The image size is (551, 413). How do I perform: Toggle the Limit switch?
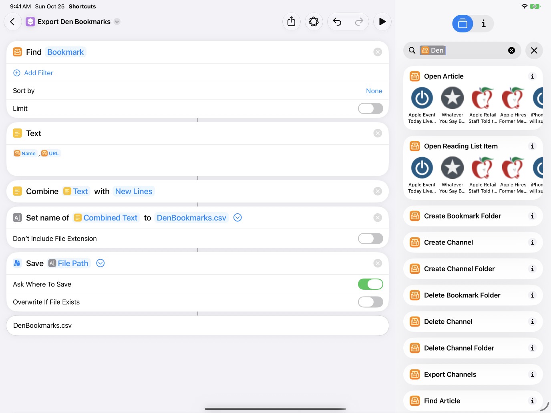point(370,108)
